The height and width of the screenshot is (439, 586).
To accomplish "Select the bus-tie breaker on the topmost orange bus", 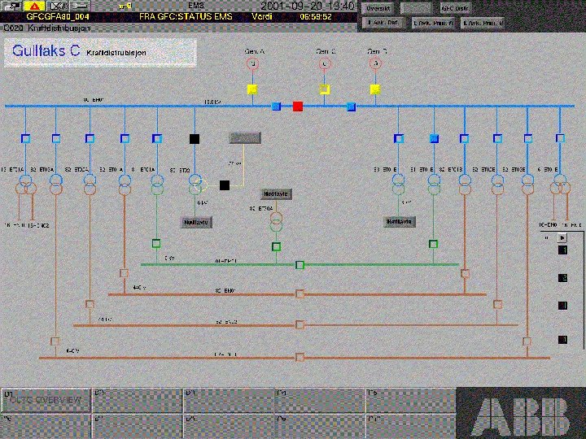I will [300, 294].
